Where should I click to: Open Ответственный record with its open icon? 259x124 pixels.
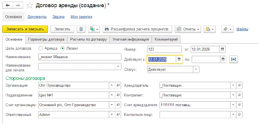[118, 115]
